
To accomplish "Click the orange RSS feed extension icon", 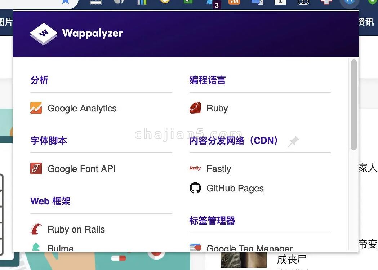I will point(234,2).
